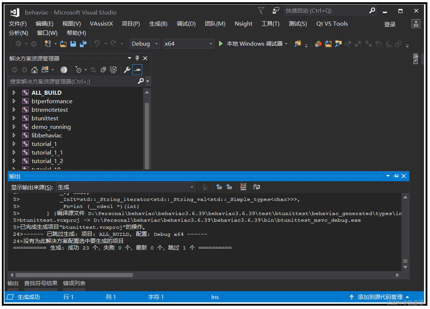This screenshot has width=430, height=309.
Task: Open the output source 生成 dropdown
Action: point(126,187)
